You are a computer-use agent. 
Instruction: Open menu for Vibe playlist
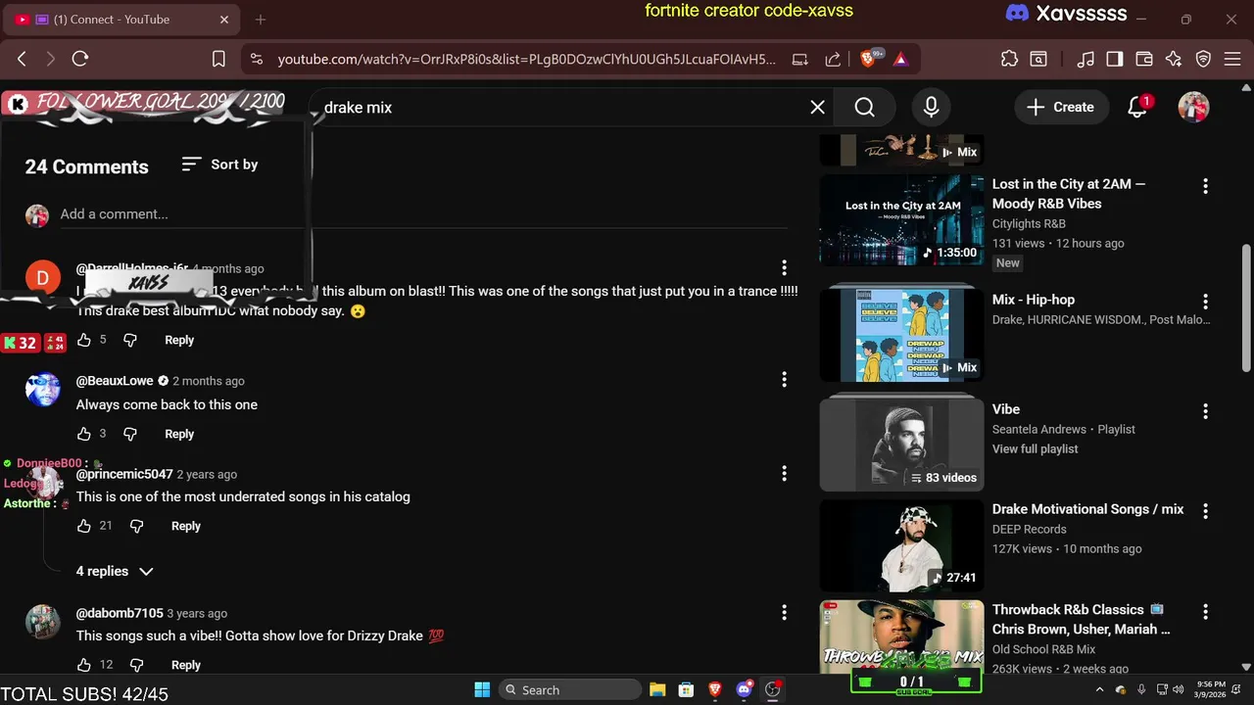(x=1205, y=411)
